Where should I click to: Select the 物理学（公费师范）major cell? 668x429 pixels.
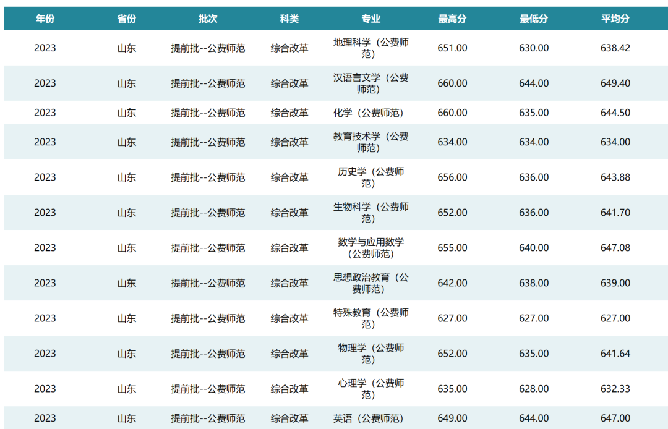[x=370, y=353]
